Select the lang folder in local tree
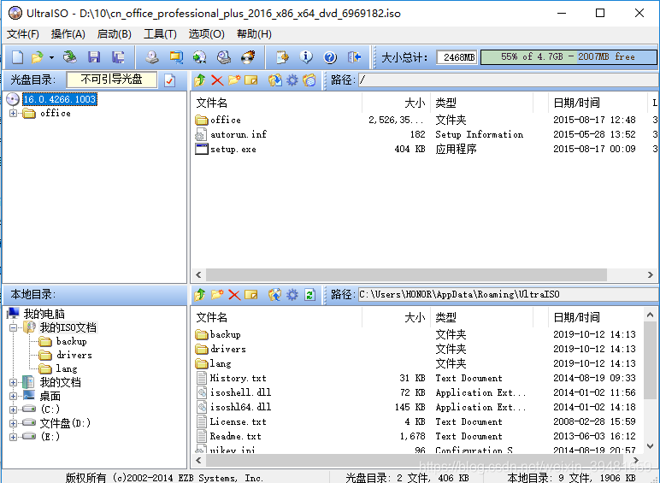 67,368
